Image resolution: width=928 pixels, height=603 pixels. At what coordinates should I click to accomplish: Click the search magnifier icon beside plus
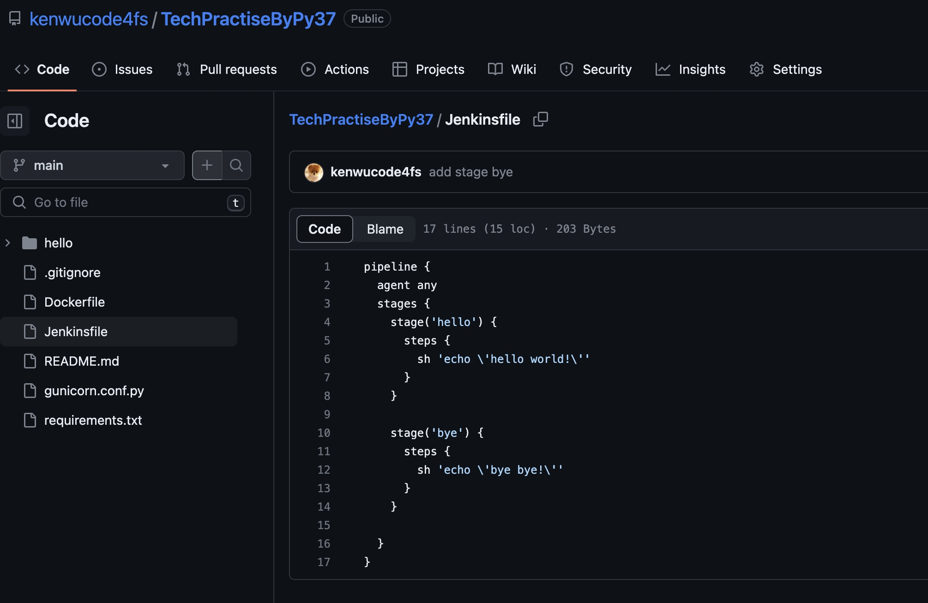[x=236, y=165]
